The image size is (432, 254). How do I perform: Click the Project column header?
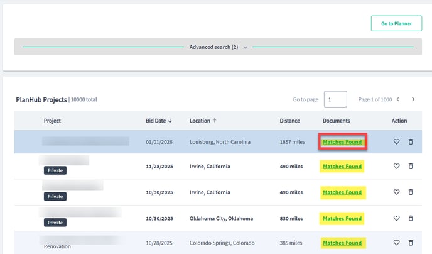coord(52,121)
